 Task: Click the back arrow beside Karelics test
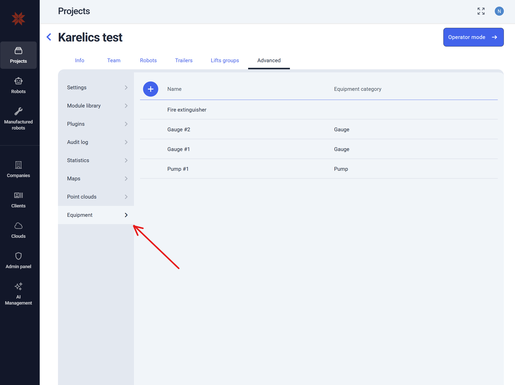pos(49,37)
